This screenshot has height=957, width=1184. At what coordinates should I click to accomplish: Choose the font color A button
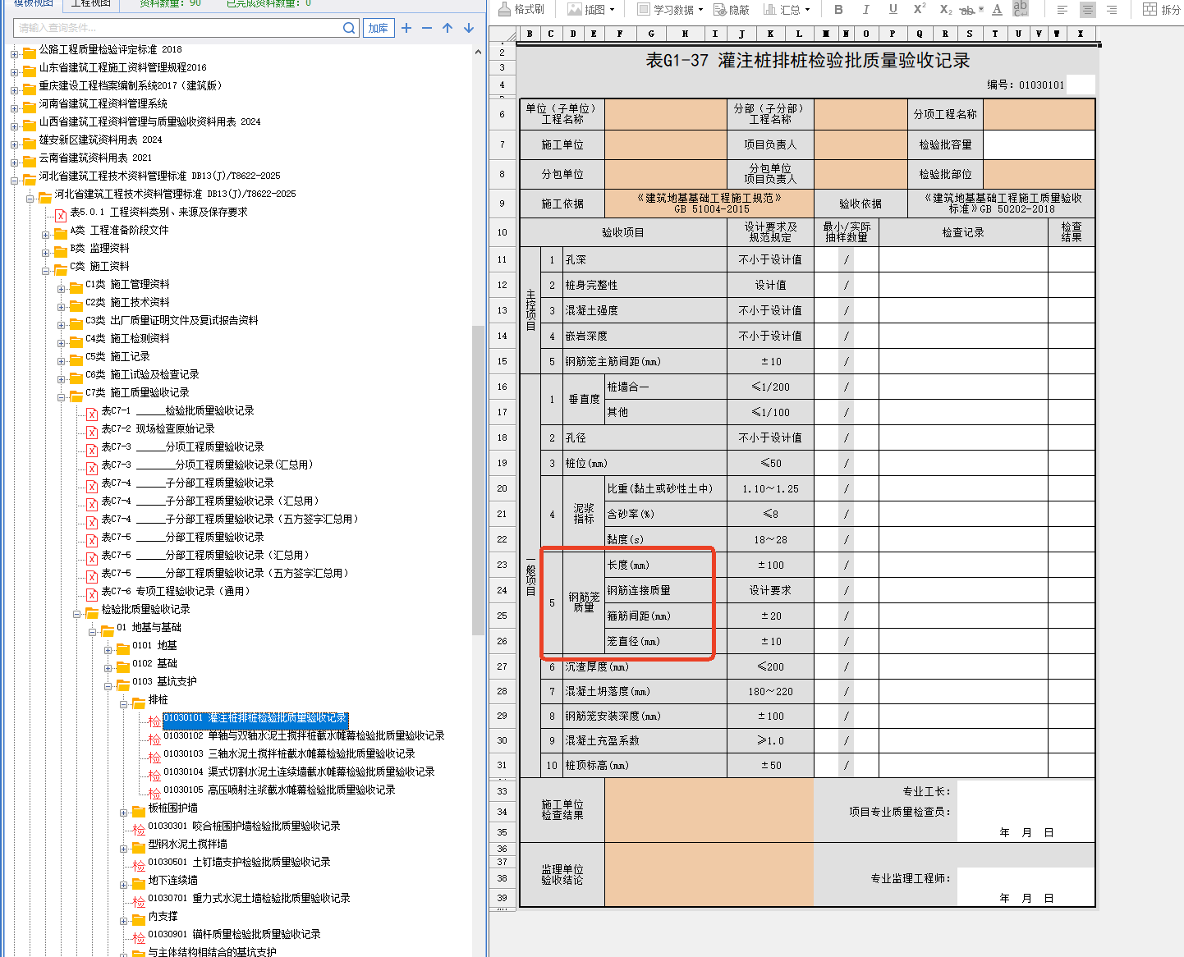(997, 9)
